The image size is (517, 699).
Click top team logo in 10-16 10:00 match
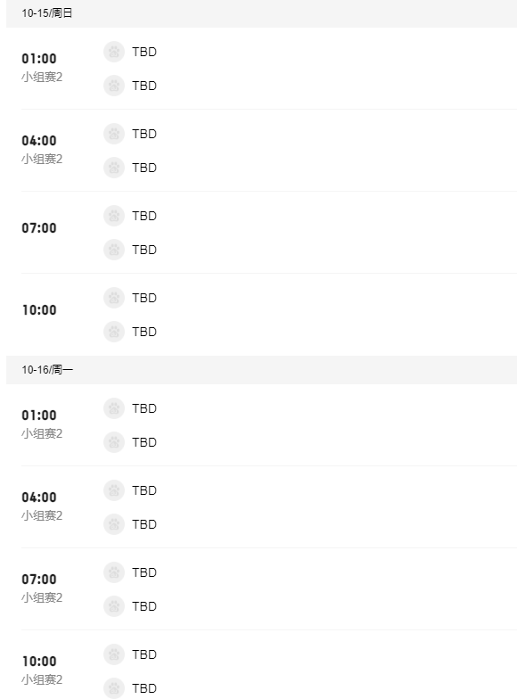[x=114, y=654]
